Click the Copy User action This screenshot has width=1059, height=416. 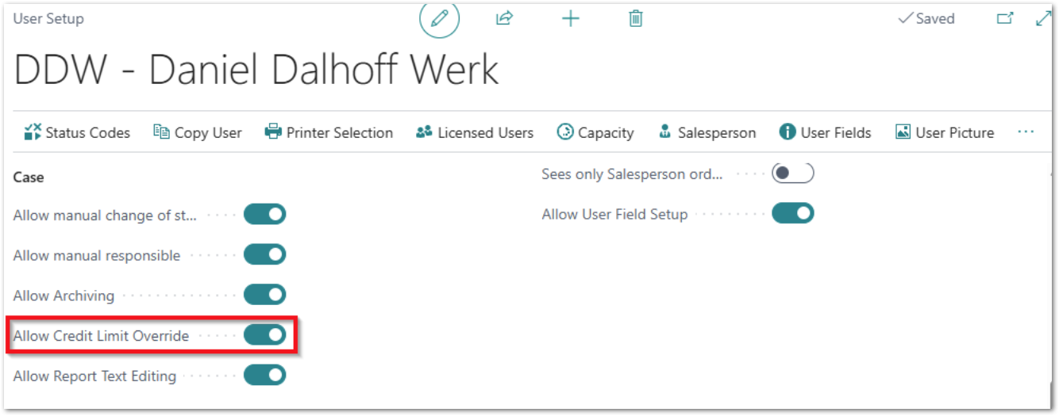coord(198,133)
